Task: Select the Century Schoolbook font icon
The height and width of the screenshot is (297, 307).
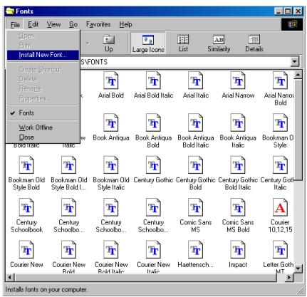Action: (x=26, y=207)
